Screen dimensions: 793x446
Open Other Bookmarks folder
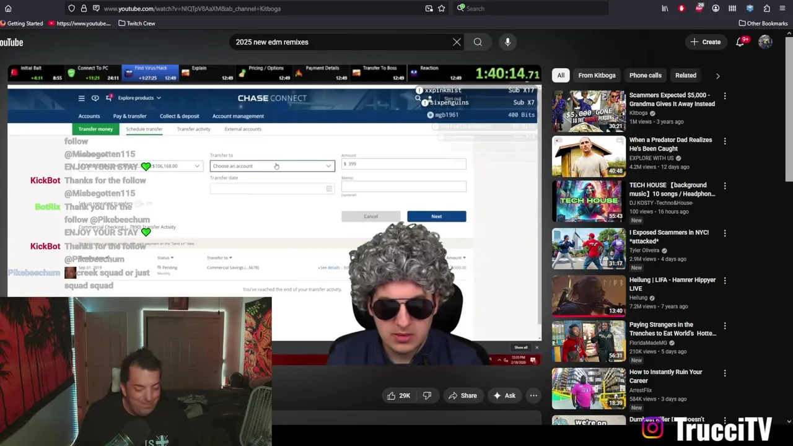tap(763, 24)
